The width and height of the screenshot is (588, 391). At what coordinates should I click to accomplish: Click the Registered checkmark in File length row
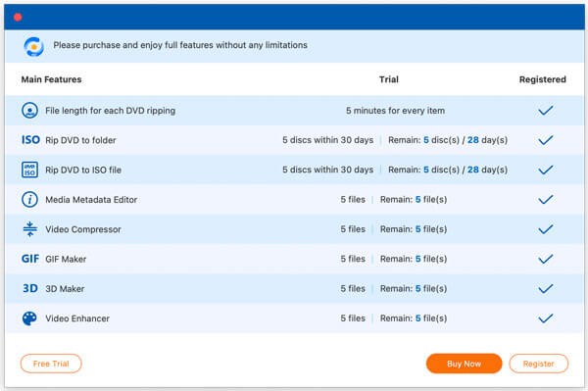[x=546, y=111]
